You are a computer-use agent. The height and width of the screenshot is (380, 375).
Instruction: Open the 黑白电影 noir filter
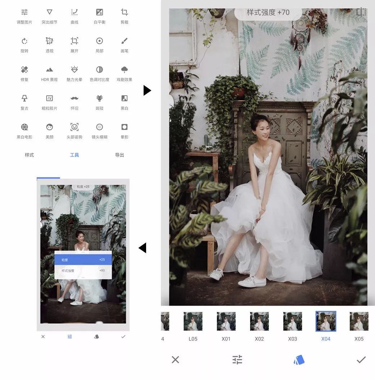point(24,131)
